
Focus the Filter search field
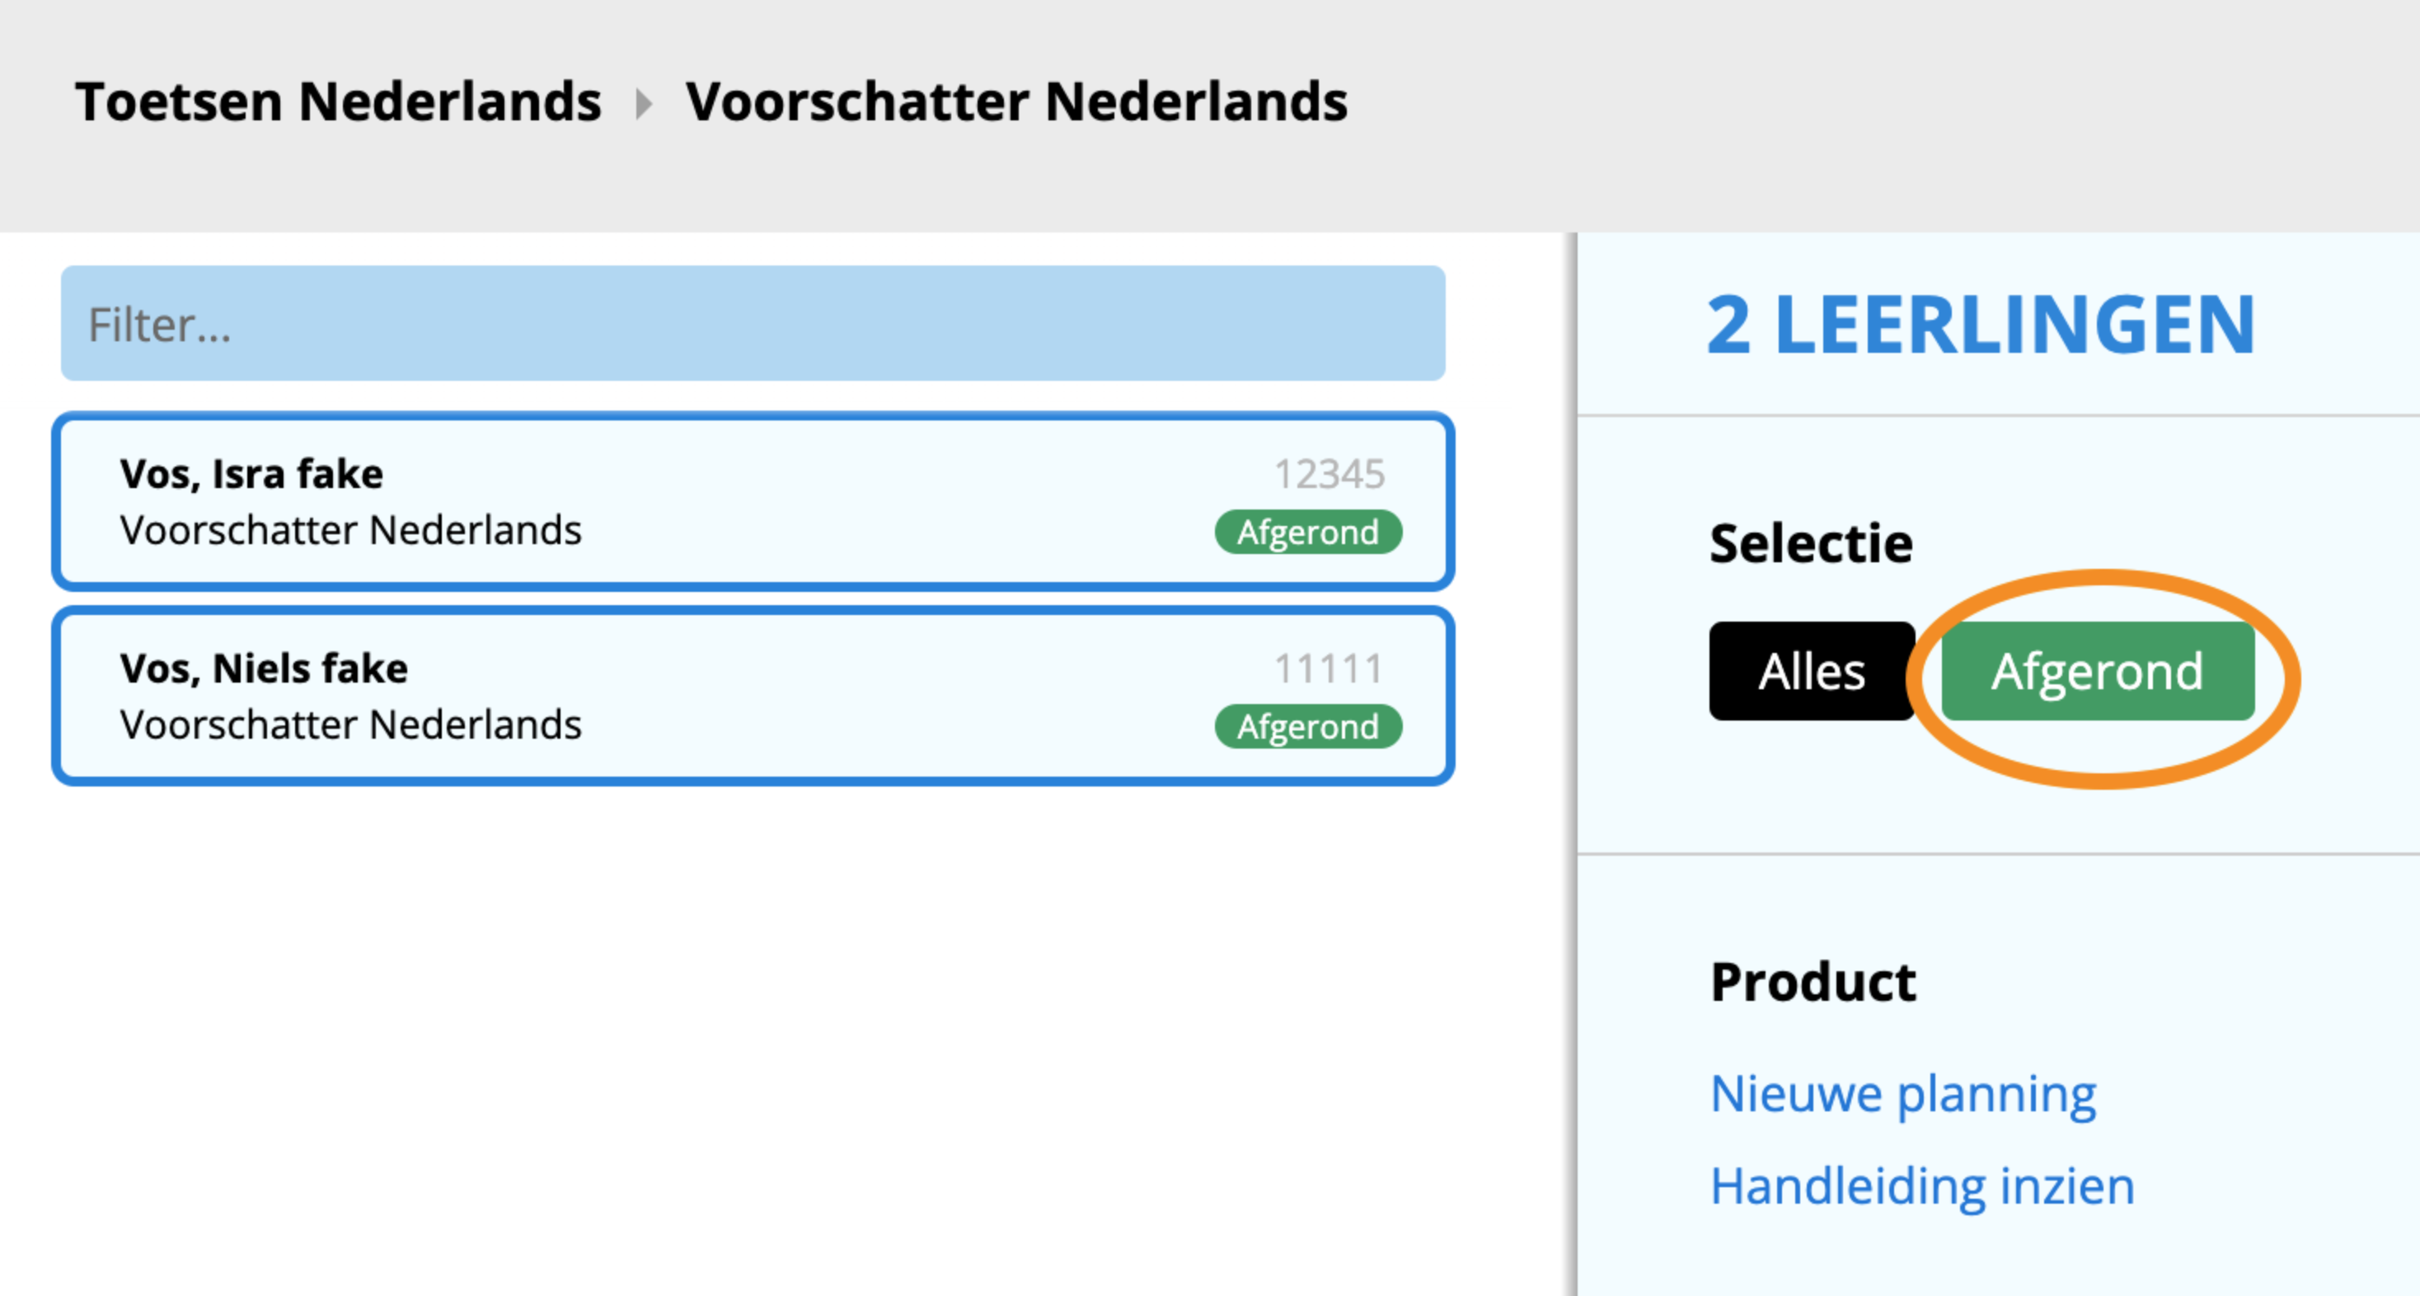[x=753, y=323]
